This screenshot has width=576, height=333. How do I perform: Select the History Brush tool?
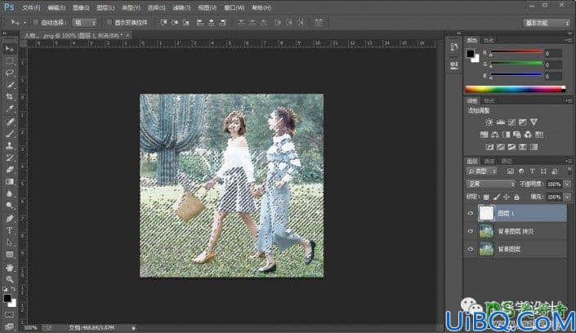[10, 158]
